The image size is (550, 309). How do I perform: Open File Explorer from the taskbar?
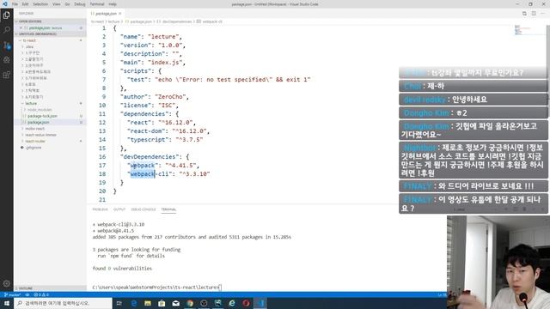tap(148, 303)
